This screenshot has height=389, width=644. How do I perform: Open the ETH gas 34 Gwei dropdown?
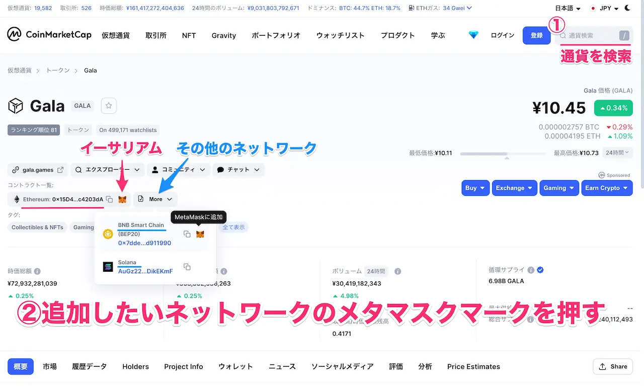click(457, 8)
